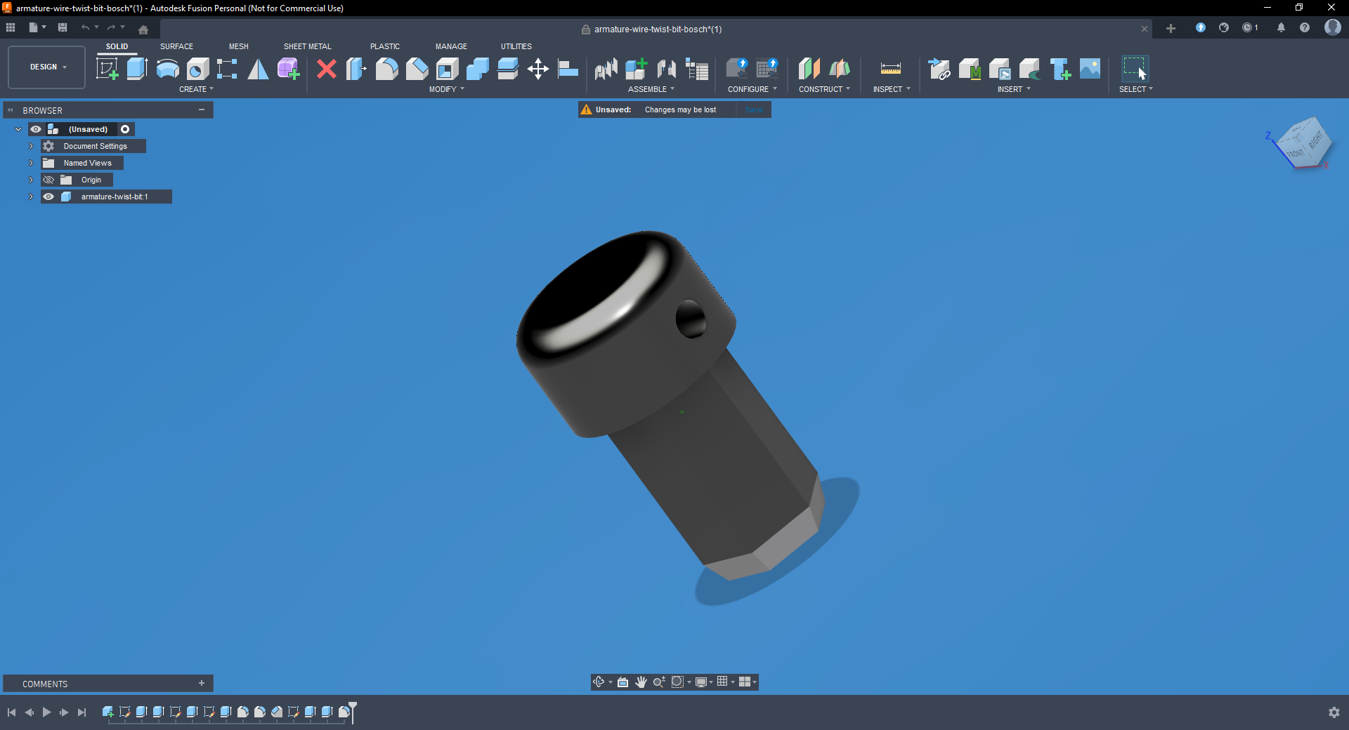The height and width of the screenshot is (730, 1349).
Task: Open the CONSTRUCT dropdown menu
Action: point(823,88)
